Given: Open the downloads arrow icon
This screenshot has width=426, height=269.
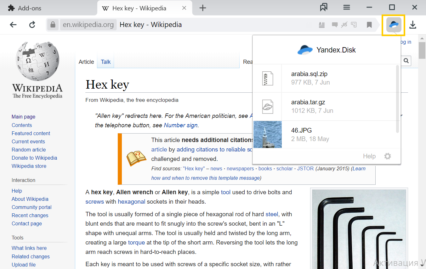Looking at the screenshot, I should pos(413,25).
